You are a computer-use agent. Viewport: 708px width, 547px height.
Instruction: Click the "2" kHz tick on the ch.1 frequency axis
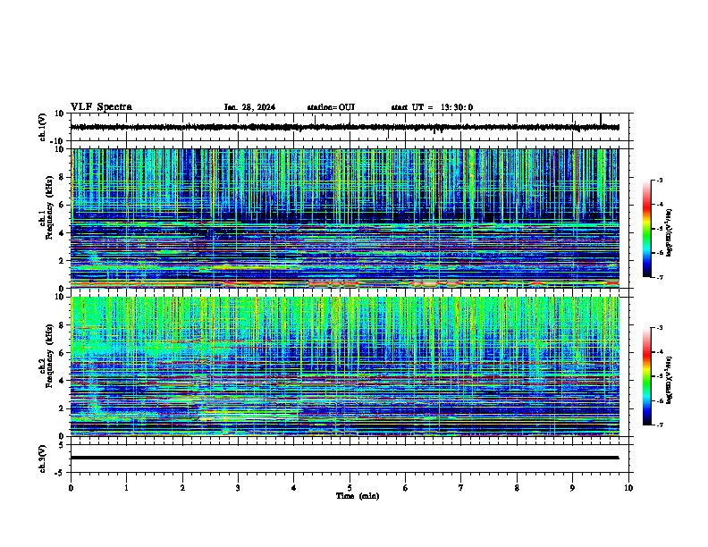pos(63,261)
